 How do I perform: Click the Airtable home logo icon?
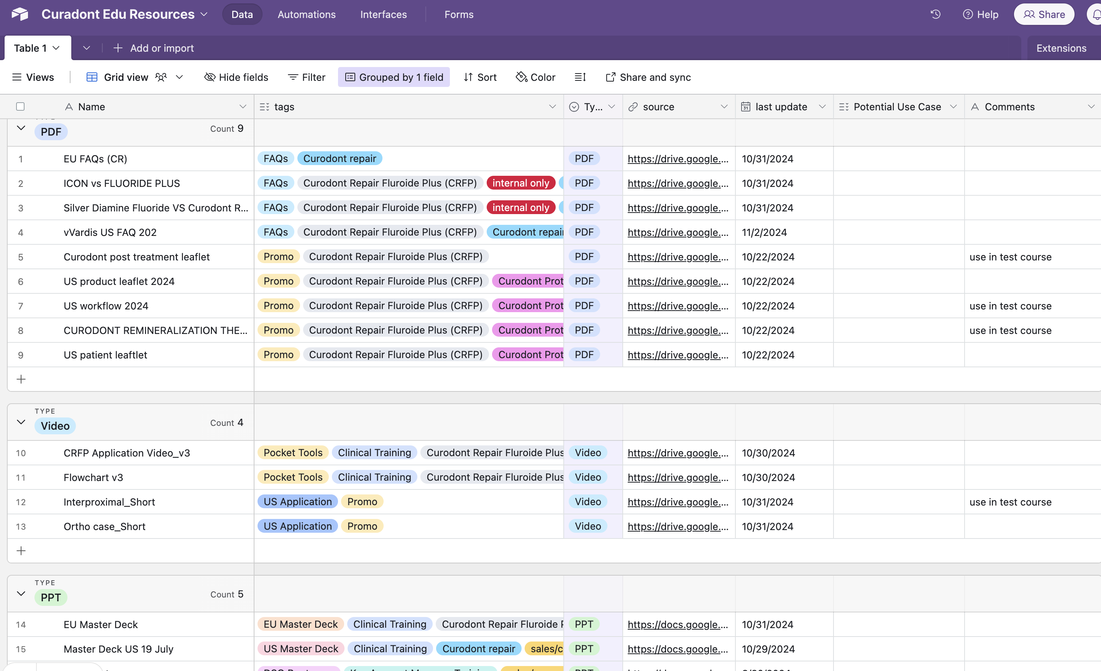point(20,14)
